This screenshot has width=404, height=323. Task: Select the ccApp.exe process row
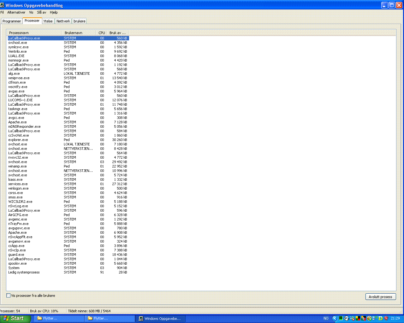(68, 246)
